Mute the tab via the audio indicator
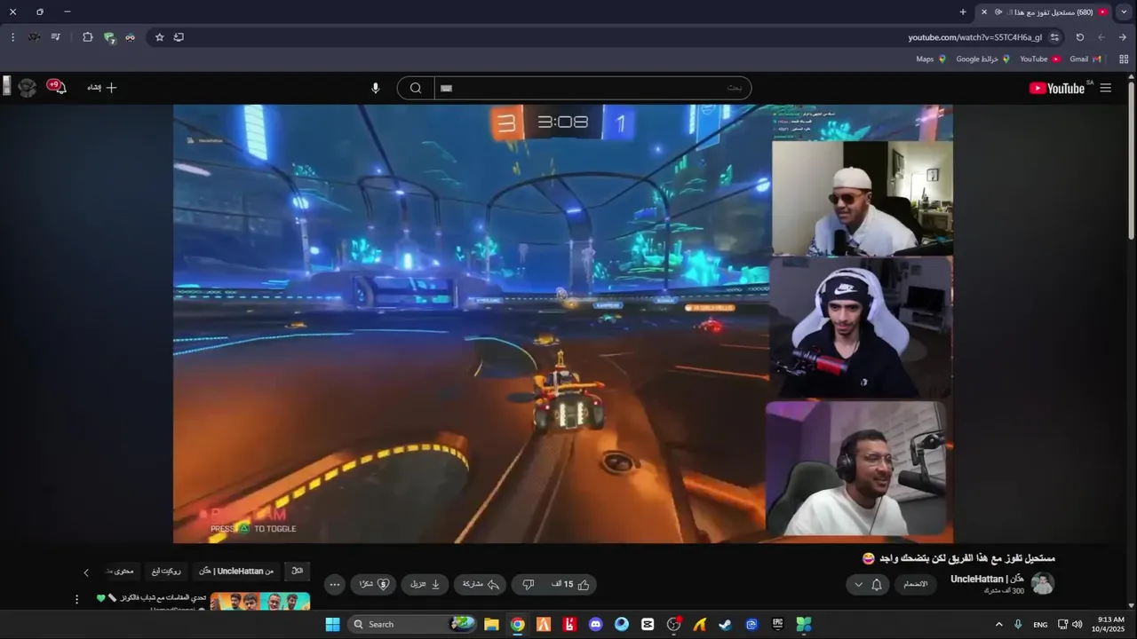This screenshot has width=1137, height=639. point(998,12)
